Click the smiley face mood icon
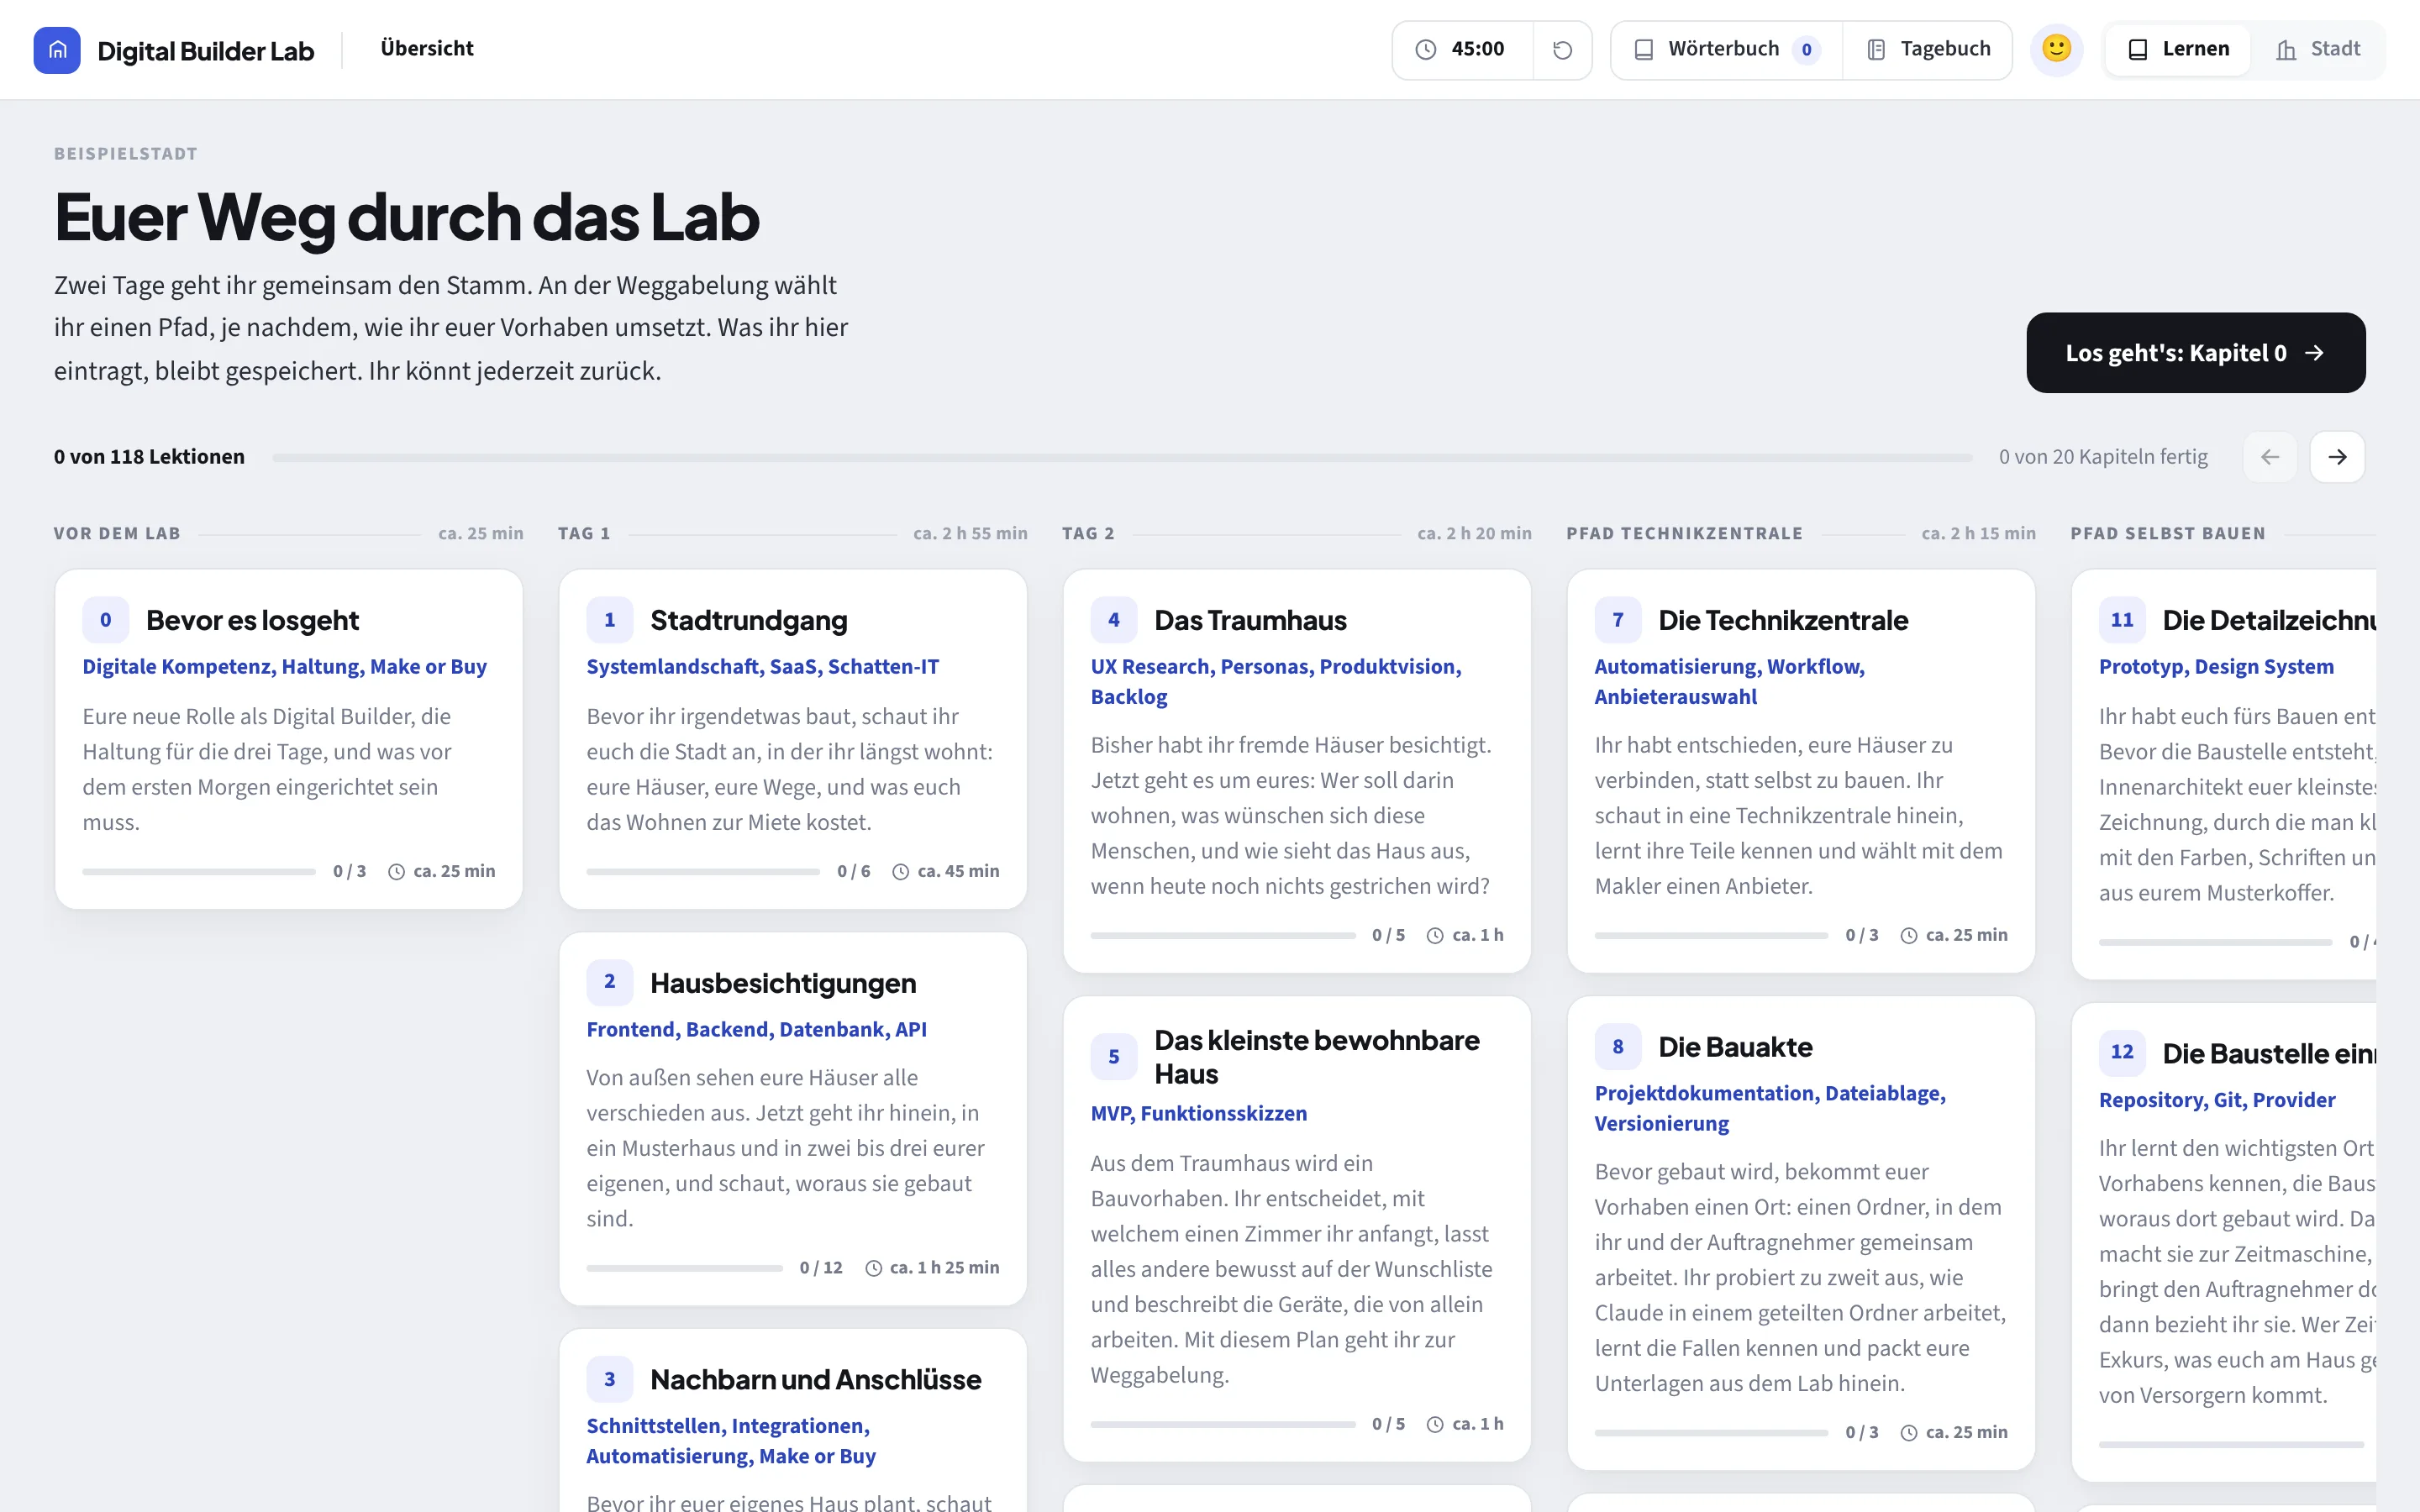Screen dimensions: 2420x1512 click(2056, 49)
